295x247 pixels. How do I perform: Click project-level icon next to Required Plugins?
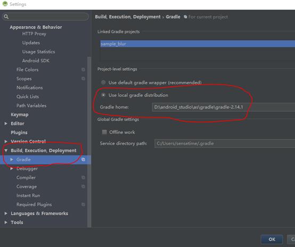[83, 204]
